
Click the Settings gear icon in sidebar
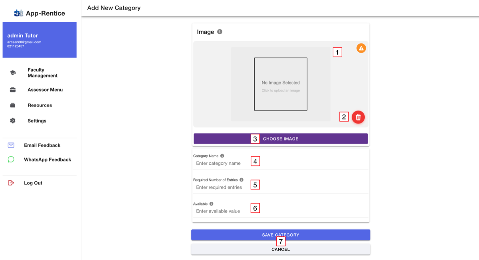coord(13,120)
